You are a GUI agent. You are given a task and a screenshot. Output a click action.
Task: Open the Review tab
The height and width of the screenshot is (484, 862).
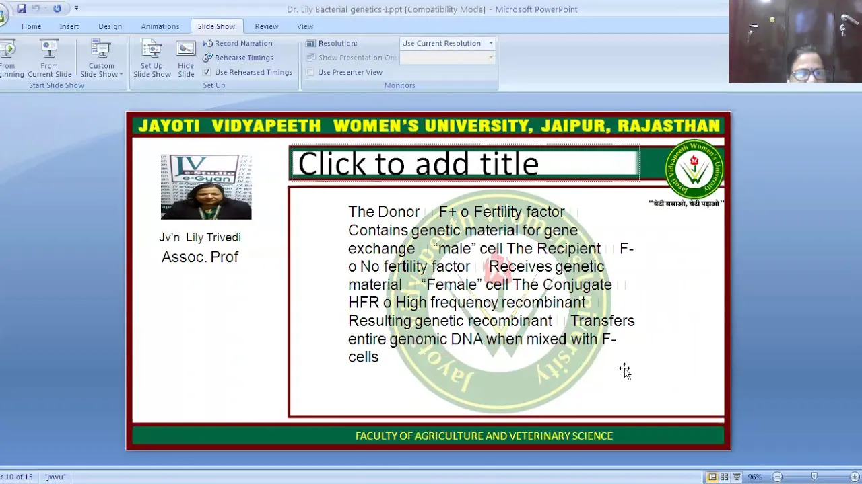click(x=267, y=26)
